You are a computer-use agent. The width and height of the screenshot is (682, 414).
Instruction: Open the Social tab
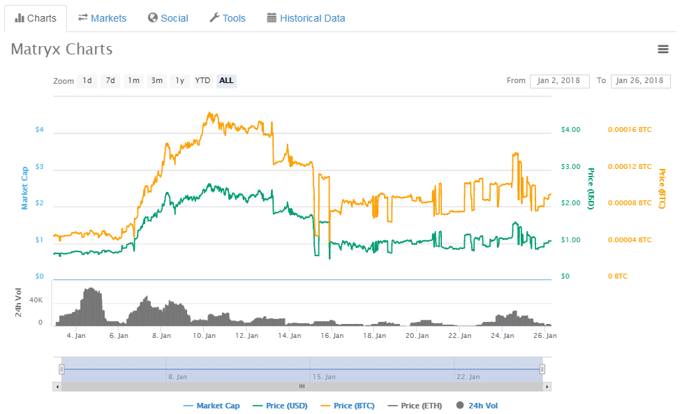click(x=168, y=18)
